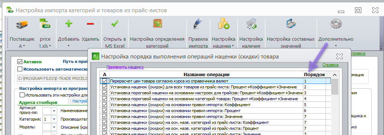Enable Использовать эти настройки checkbox
The height and width of the screenshot is (135, 384).
pos(22,95)
